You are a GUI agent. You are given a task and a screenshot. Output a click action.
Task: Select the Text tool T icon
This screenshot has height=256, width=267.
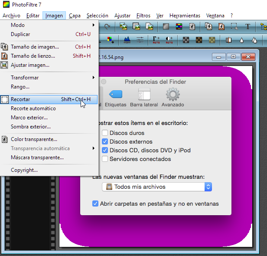click(247, 26)
